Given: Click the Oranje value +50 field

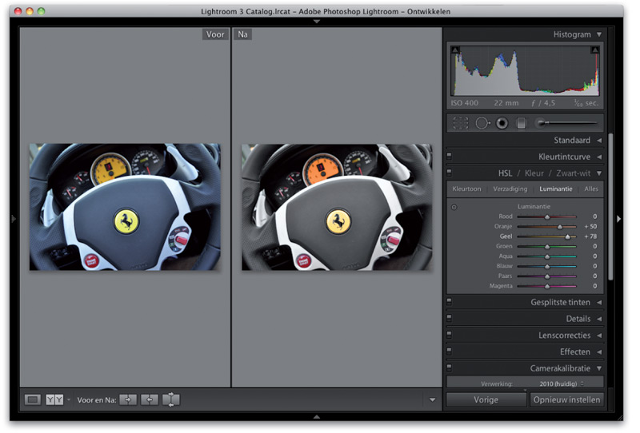Looking at the screenshot, I should point(590,226).
